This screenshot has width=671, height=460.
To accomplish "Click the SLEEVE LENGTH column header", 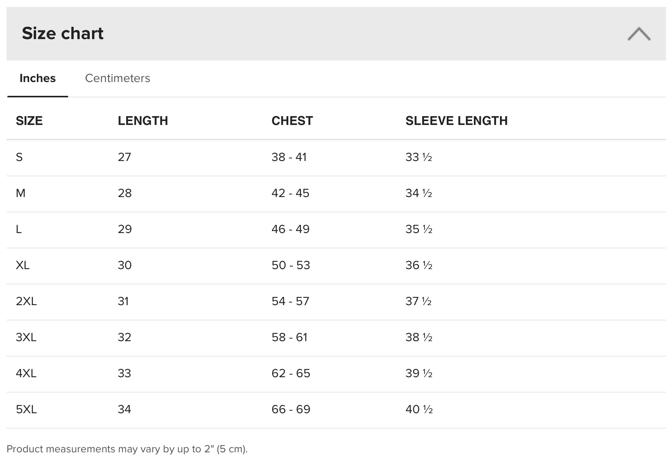I will (x=456, y=121).
